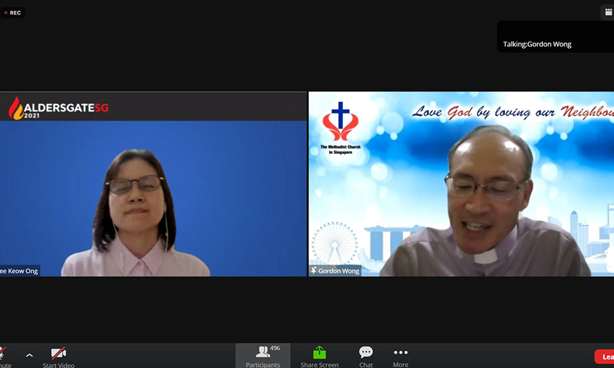Select Kee Keow Ong's video tile
This screenshot has width=614, height=368.
pos(153,184)
